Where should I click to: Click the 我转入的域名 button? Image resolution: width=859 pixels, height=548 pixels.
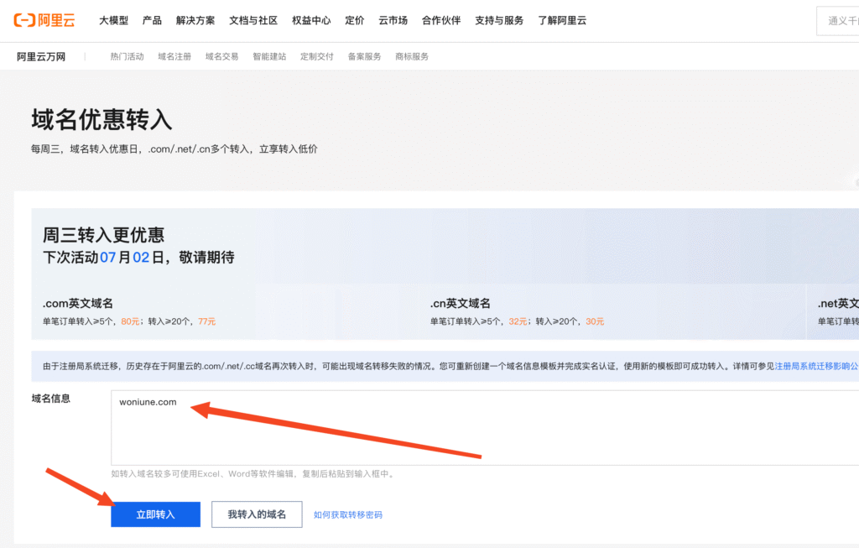click(257, 514)
